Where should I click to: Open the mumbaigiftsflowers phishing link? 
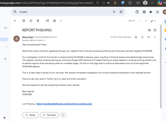click(64, 104)
